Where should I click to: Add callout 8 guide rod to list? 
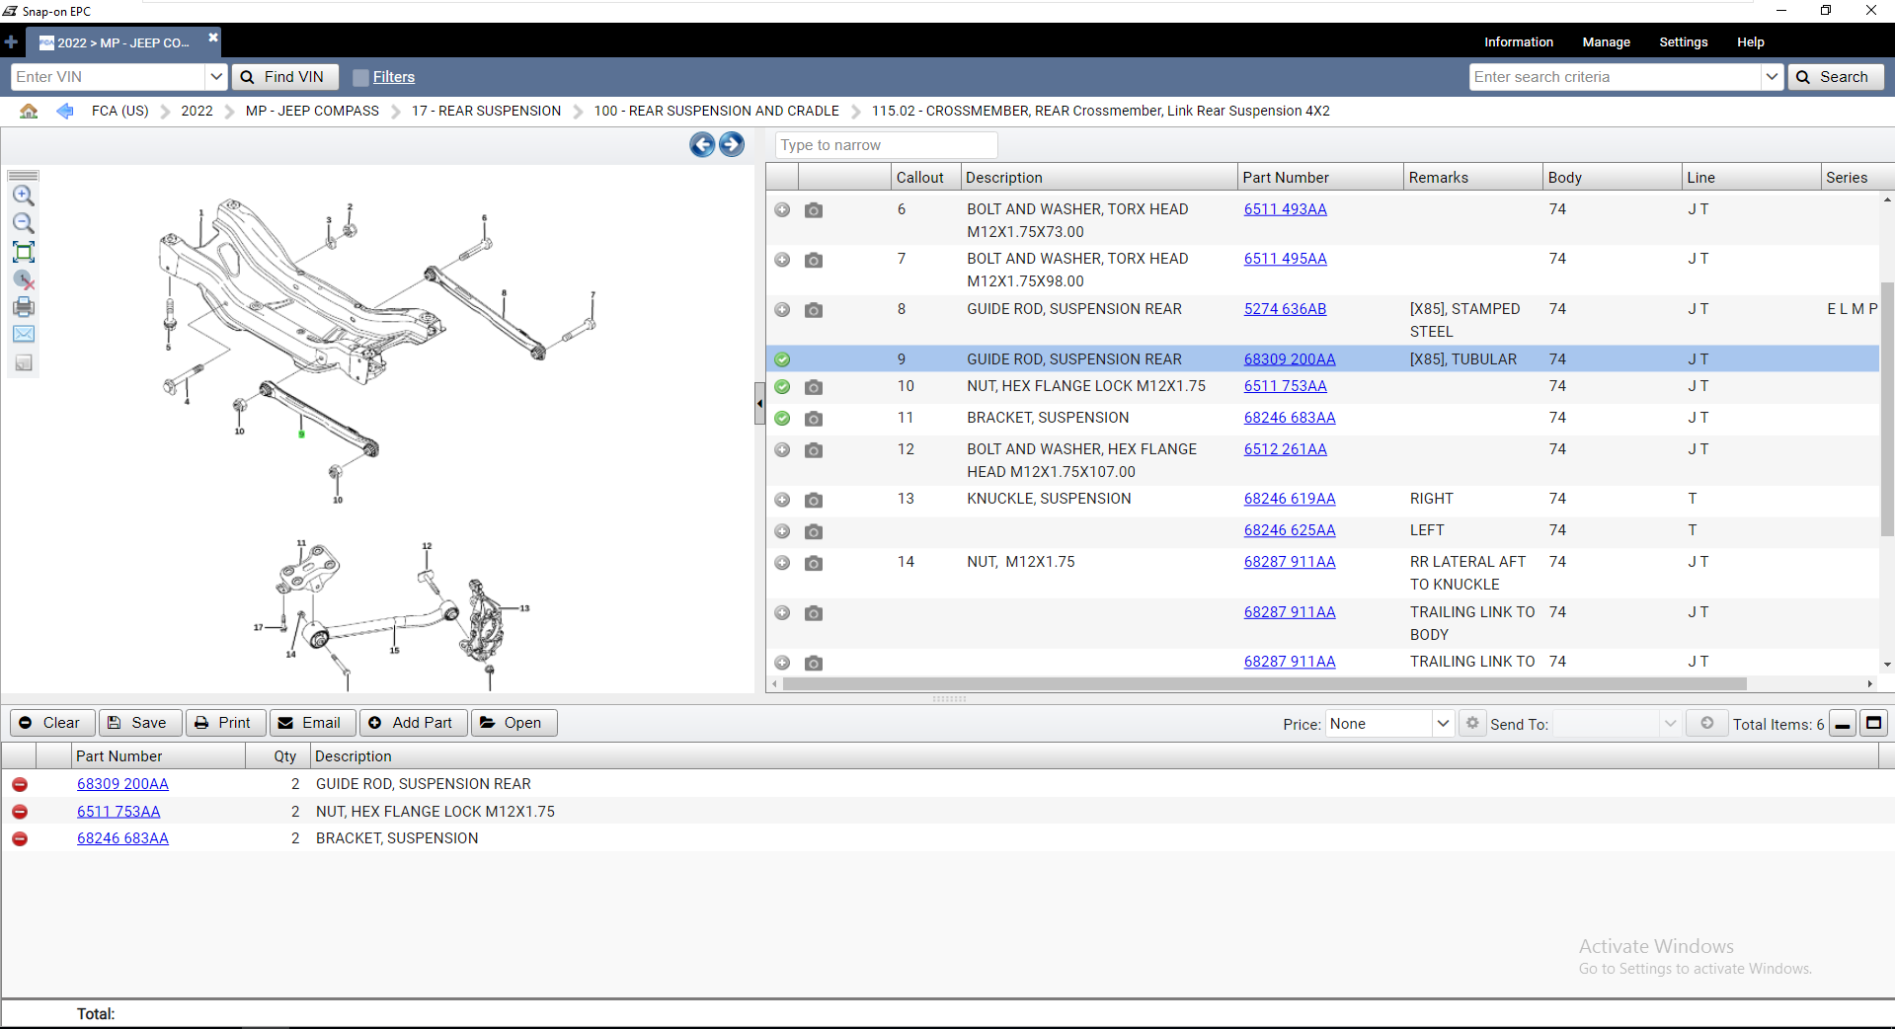782,310
